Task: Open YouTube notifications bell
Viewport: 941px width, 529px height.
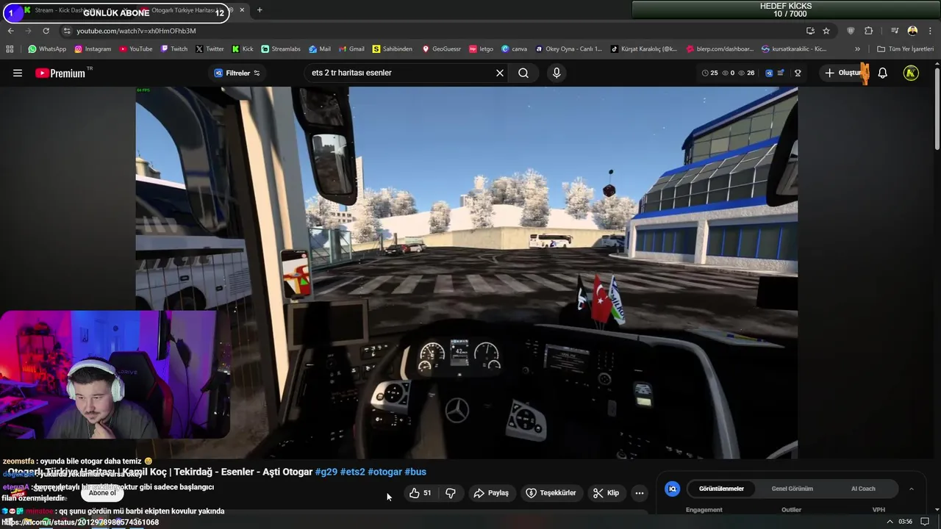Action: click(883, 73)
